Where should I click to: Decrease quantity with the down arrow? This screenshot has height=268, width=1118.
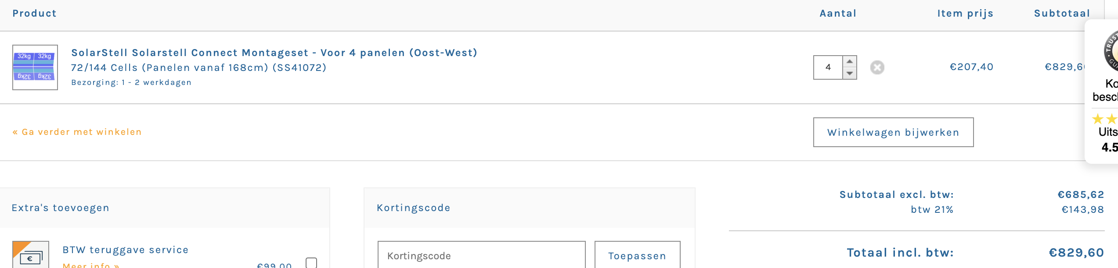tap(850, 74)
